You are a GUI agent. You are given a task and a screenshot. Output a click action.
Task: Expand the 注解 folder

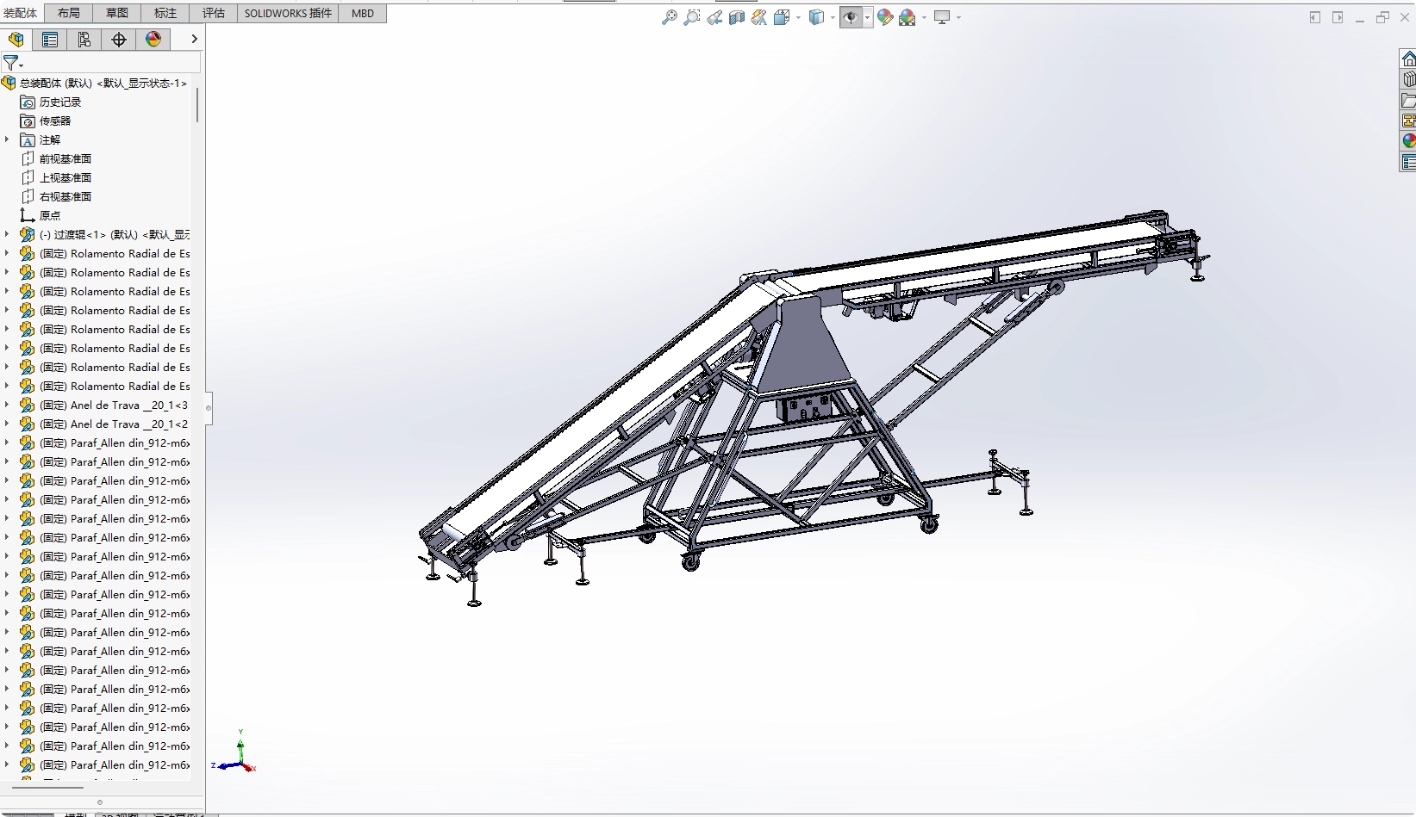coord(7,139)
